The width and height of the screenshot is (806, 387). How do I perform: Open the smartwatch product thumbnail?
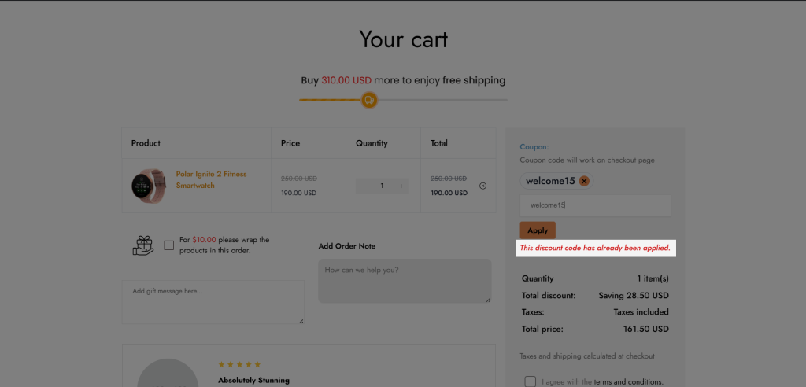(149, 186)
